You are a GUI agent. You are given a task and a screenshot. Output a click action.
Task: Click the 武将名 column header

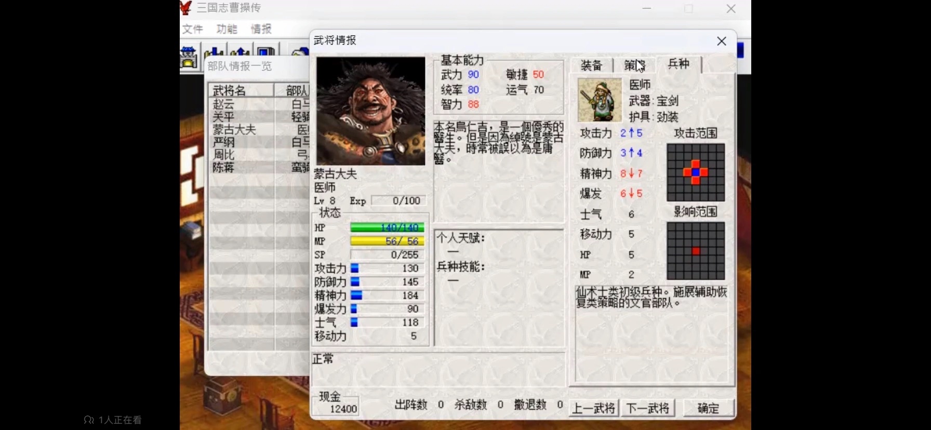(241, 90)
